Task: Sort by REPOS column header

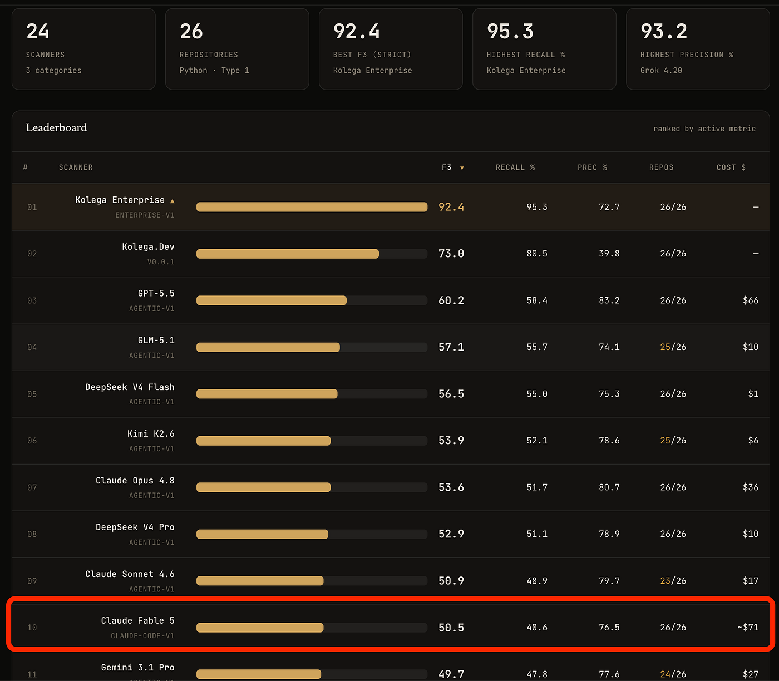Action: pos(661,167)
